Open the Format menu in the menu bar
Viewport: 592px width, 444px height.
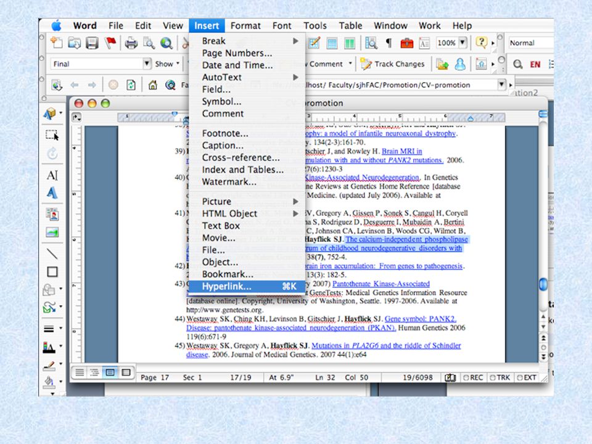tap(245, 26)
